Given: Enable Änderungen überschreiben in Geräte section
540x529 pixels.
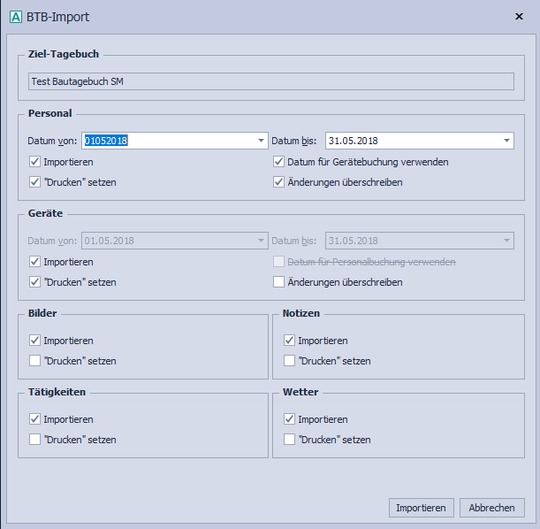Looking at the screenshot, I should click(x=280, y=282).
